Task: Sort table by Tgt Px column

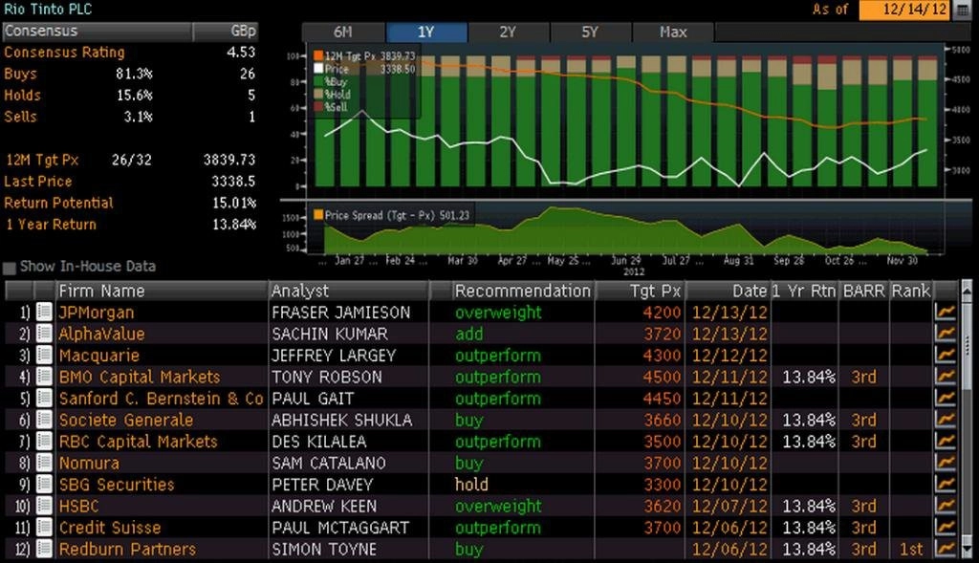Action: [640, 291]
